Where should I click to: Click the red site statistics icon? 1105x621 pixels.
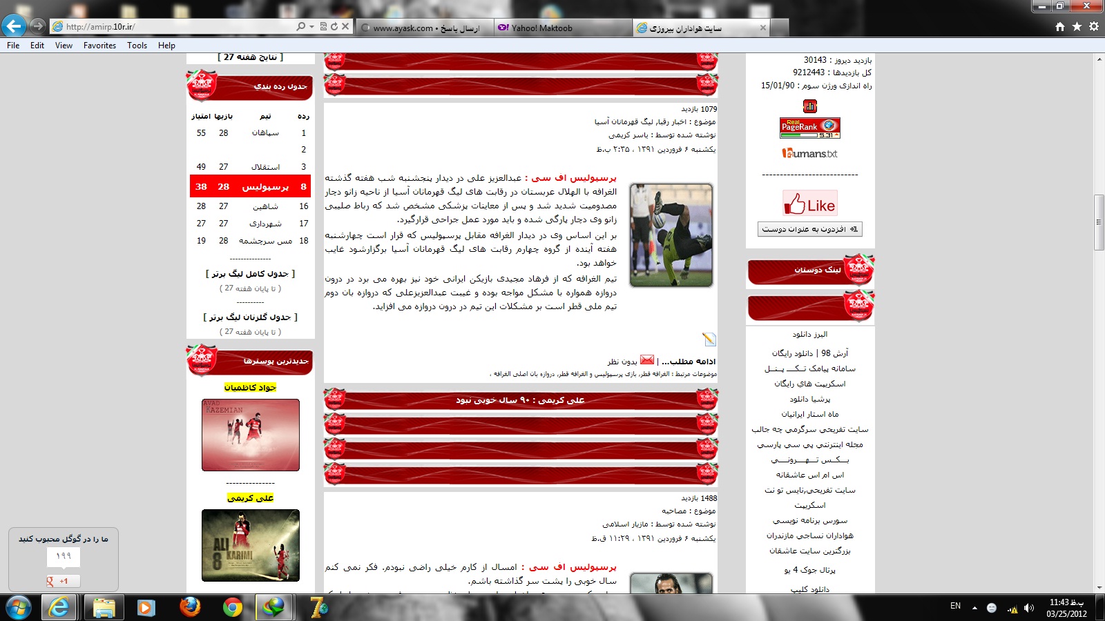click(810, 106)
